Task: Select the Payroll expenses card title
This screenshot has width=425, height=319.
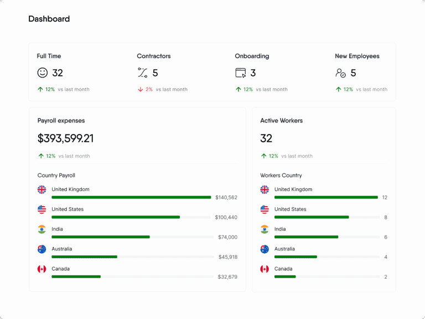Action: click(61, 121)
